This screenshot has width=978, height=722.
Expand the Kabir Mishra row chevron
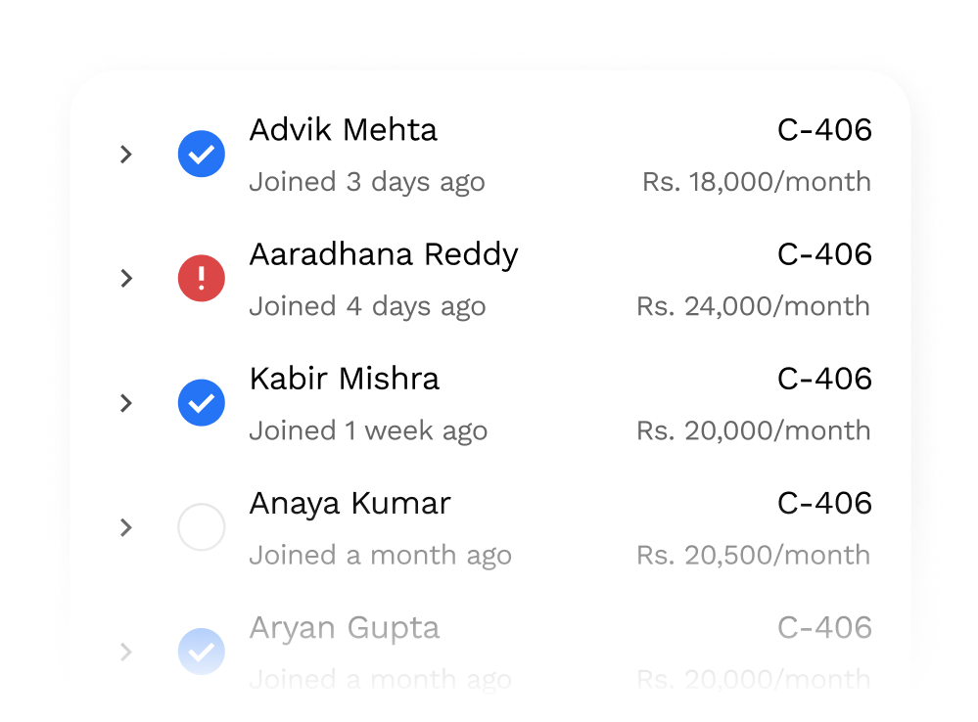[125, 403]
